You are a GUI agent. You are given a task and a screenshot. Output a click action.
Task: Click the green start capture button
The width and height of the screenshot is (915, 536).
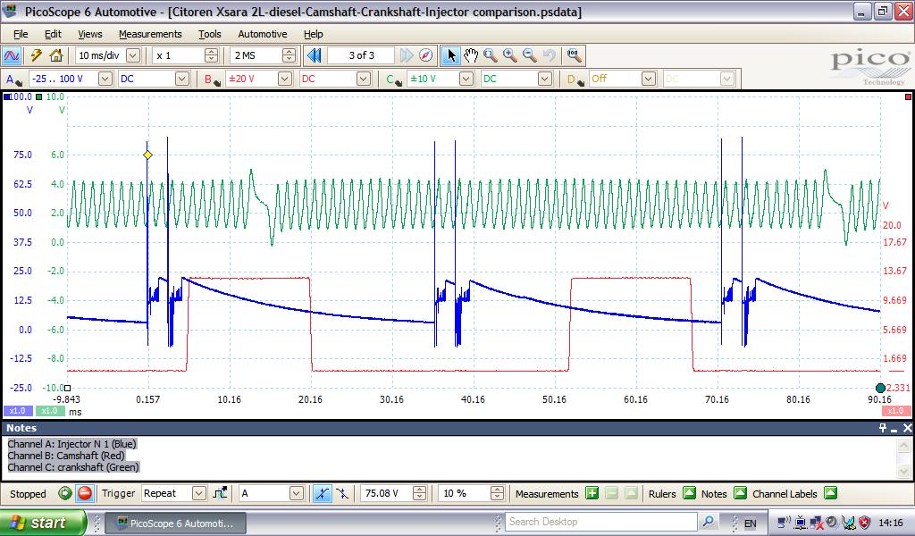(x=64, y=493)
